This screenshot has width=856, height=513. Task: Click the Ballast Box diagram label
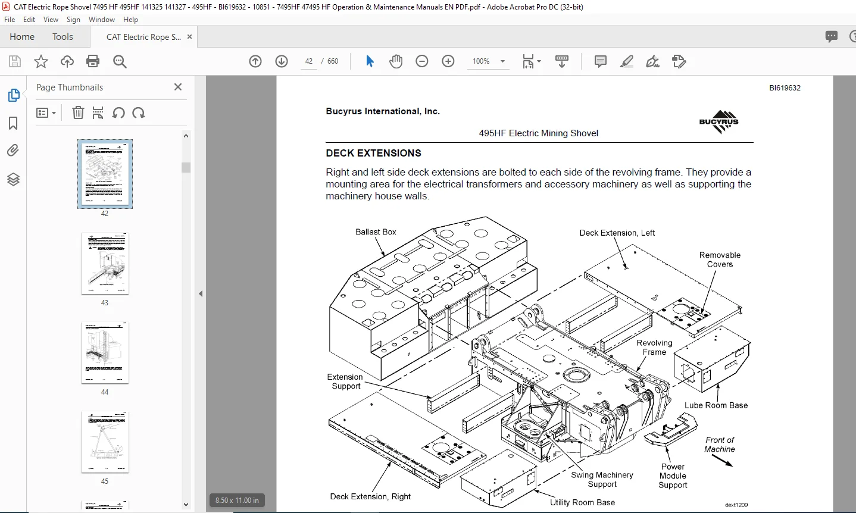(376, 232)
